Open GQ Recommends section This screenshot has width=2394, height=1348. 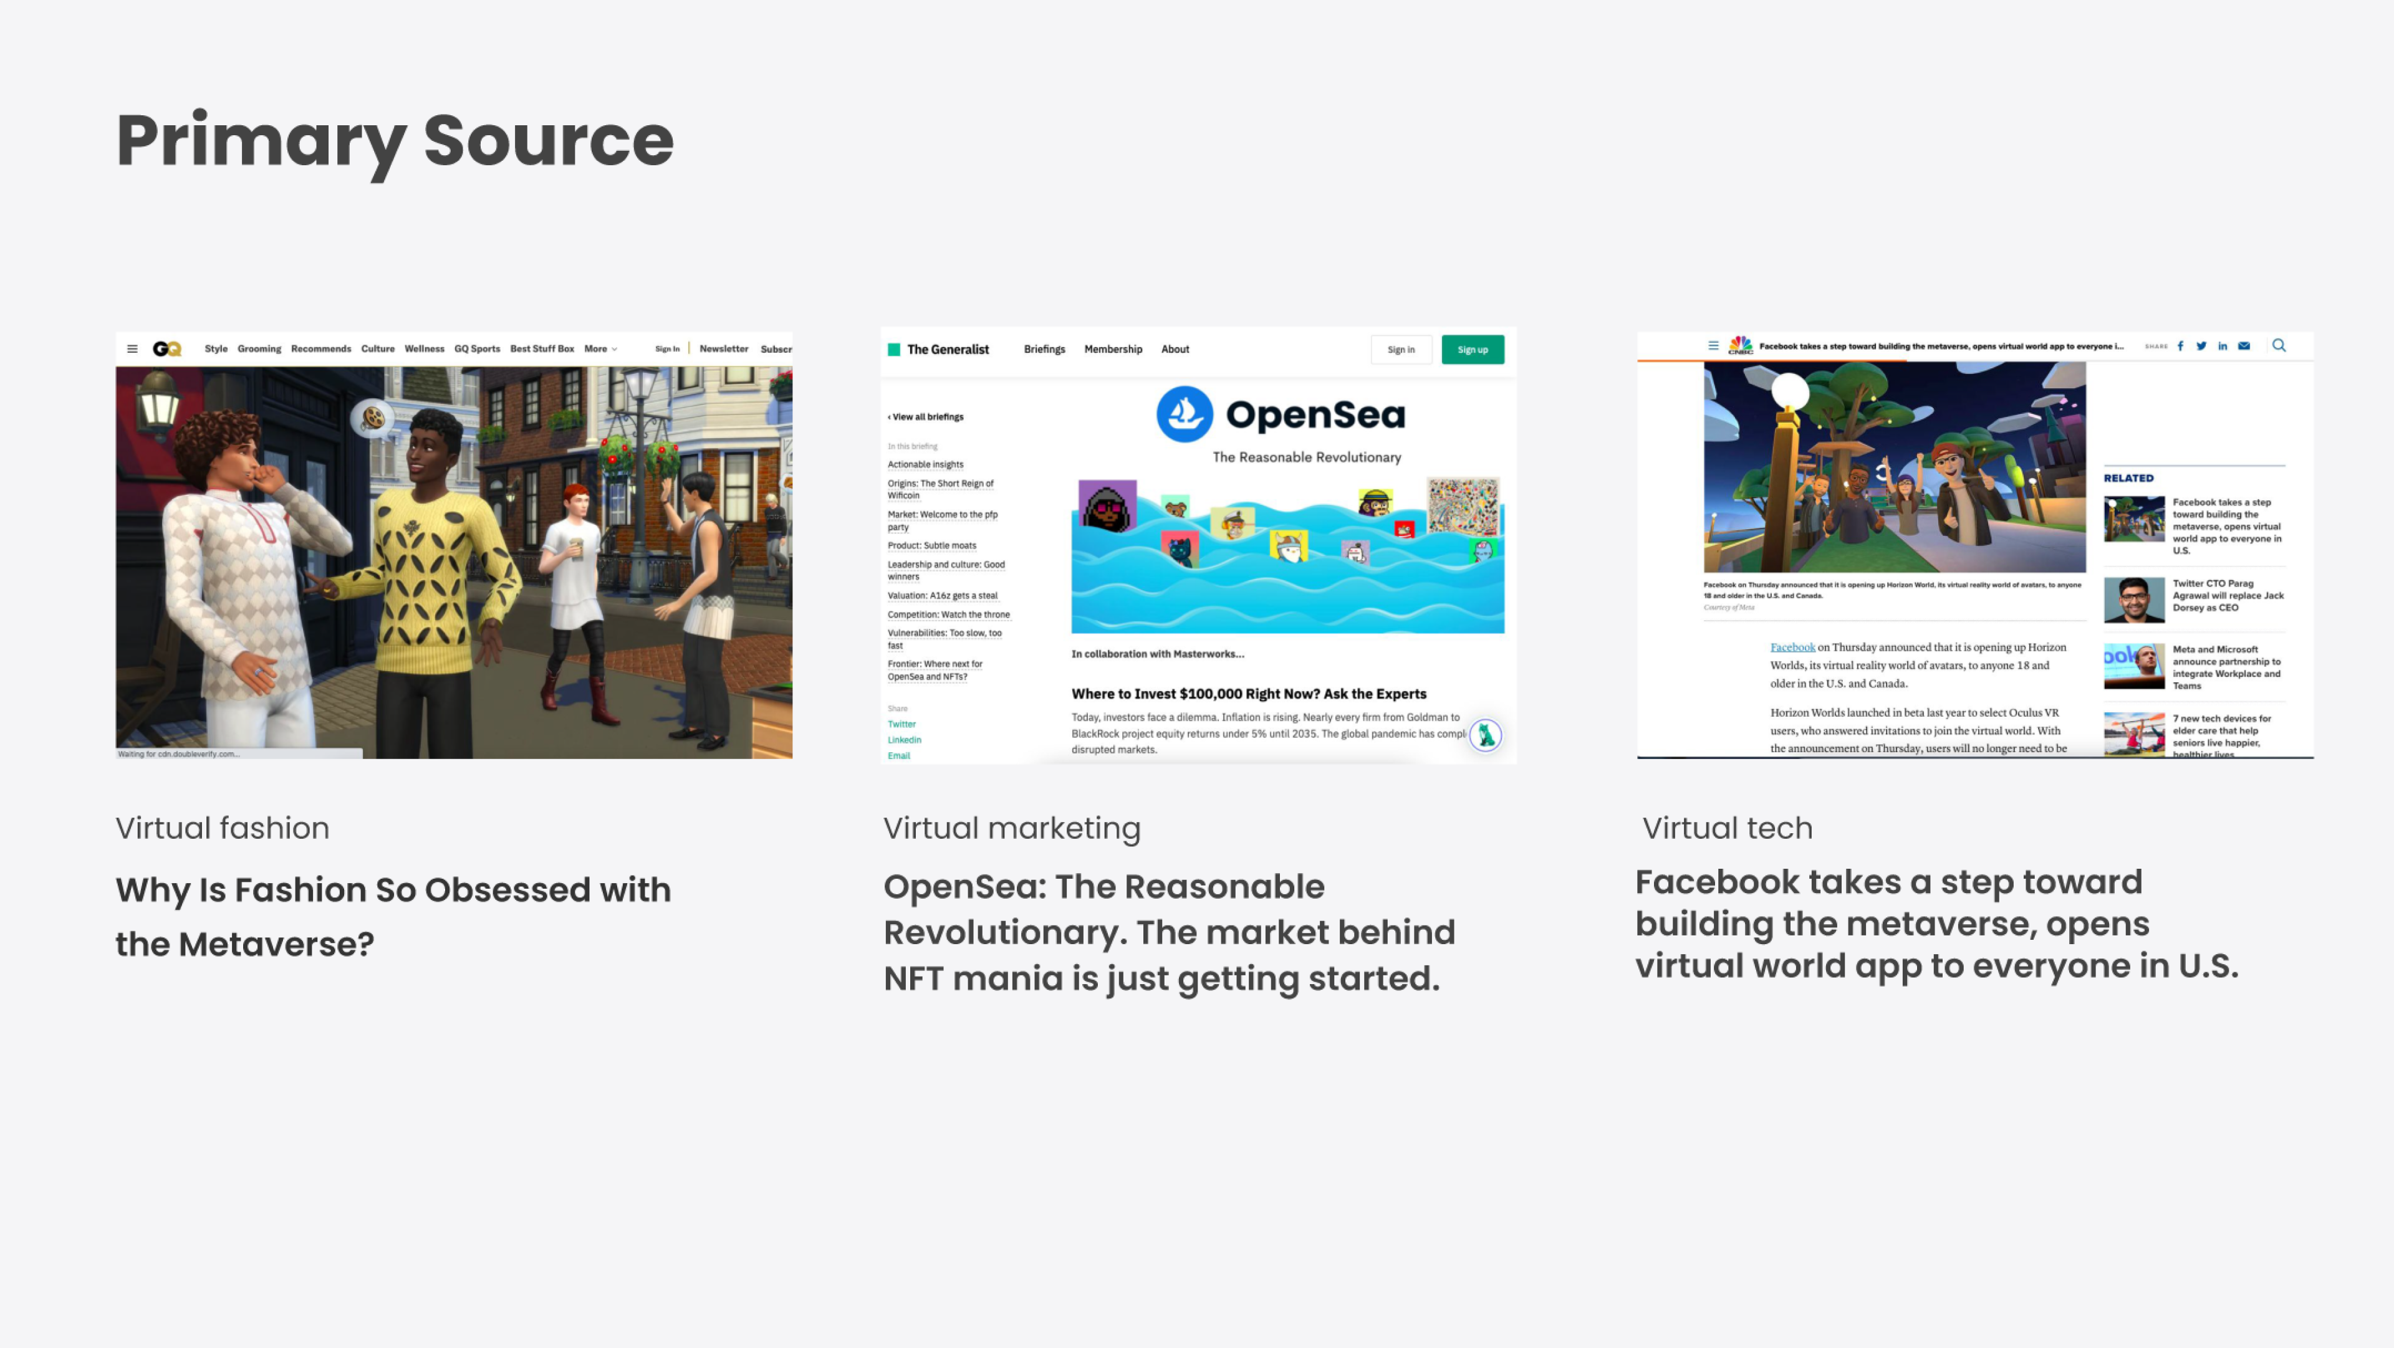[x=320, y=350]
